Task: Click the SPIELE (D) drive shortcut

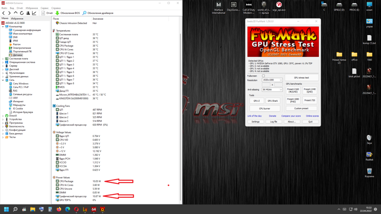Action: click(x=339, y=7)
